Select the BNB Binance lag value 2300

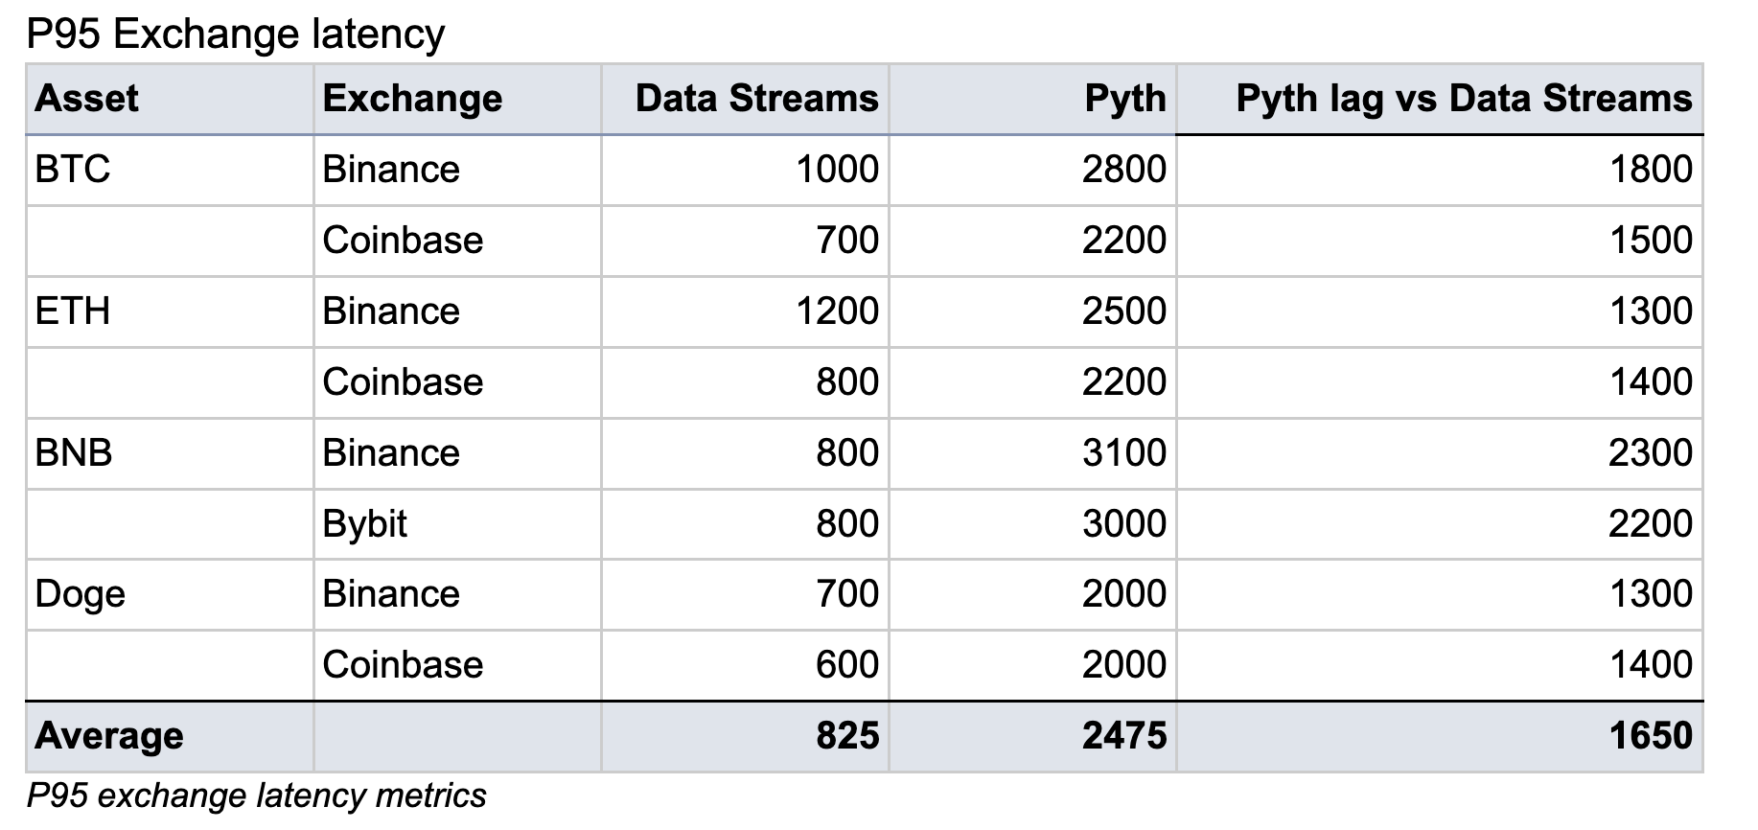click(x=1651, y=452)
